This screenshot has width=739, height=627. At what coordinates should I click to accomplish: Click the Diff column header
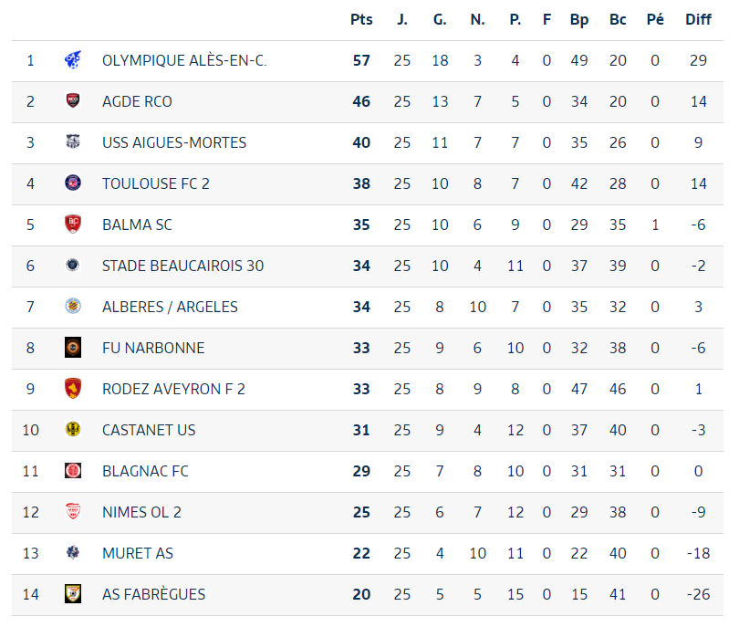pos(698,19)
